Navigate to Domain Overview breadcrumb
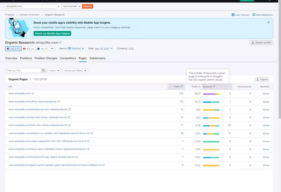Viewport: 281px width, 192px height. pos(29,15)
